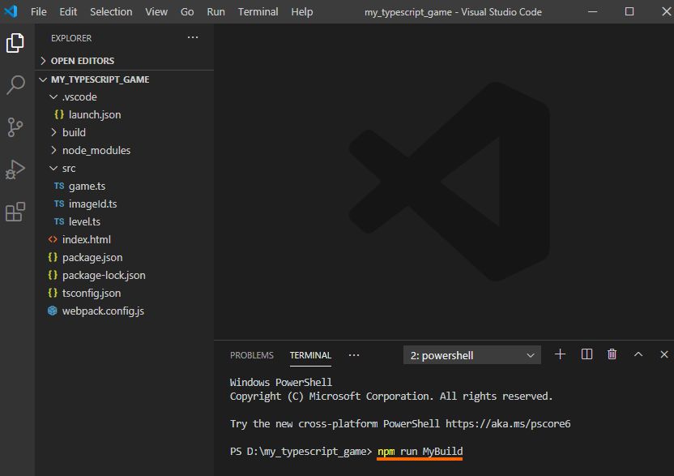This screenshot has width=674, height=476.
Task: Open the Explorer view in activity bar
Action: (x=15, y=43)
